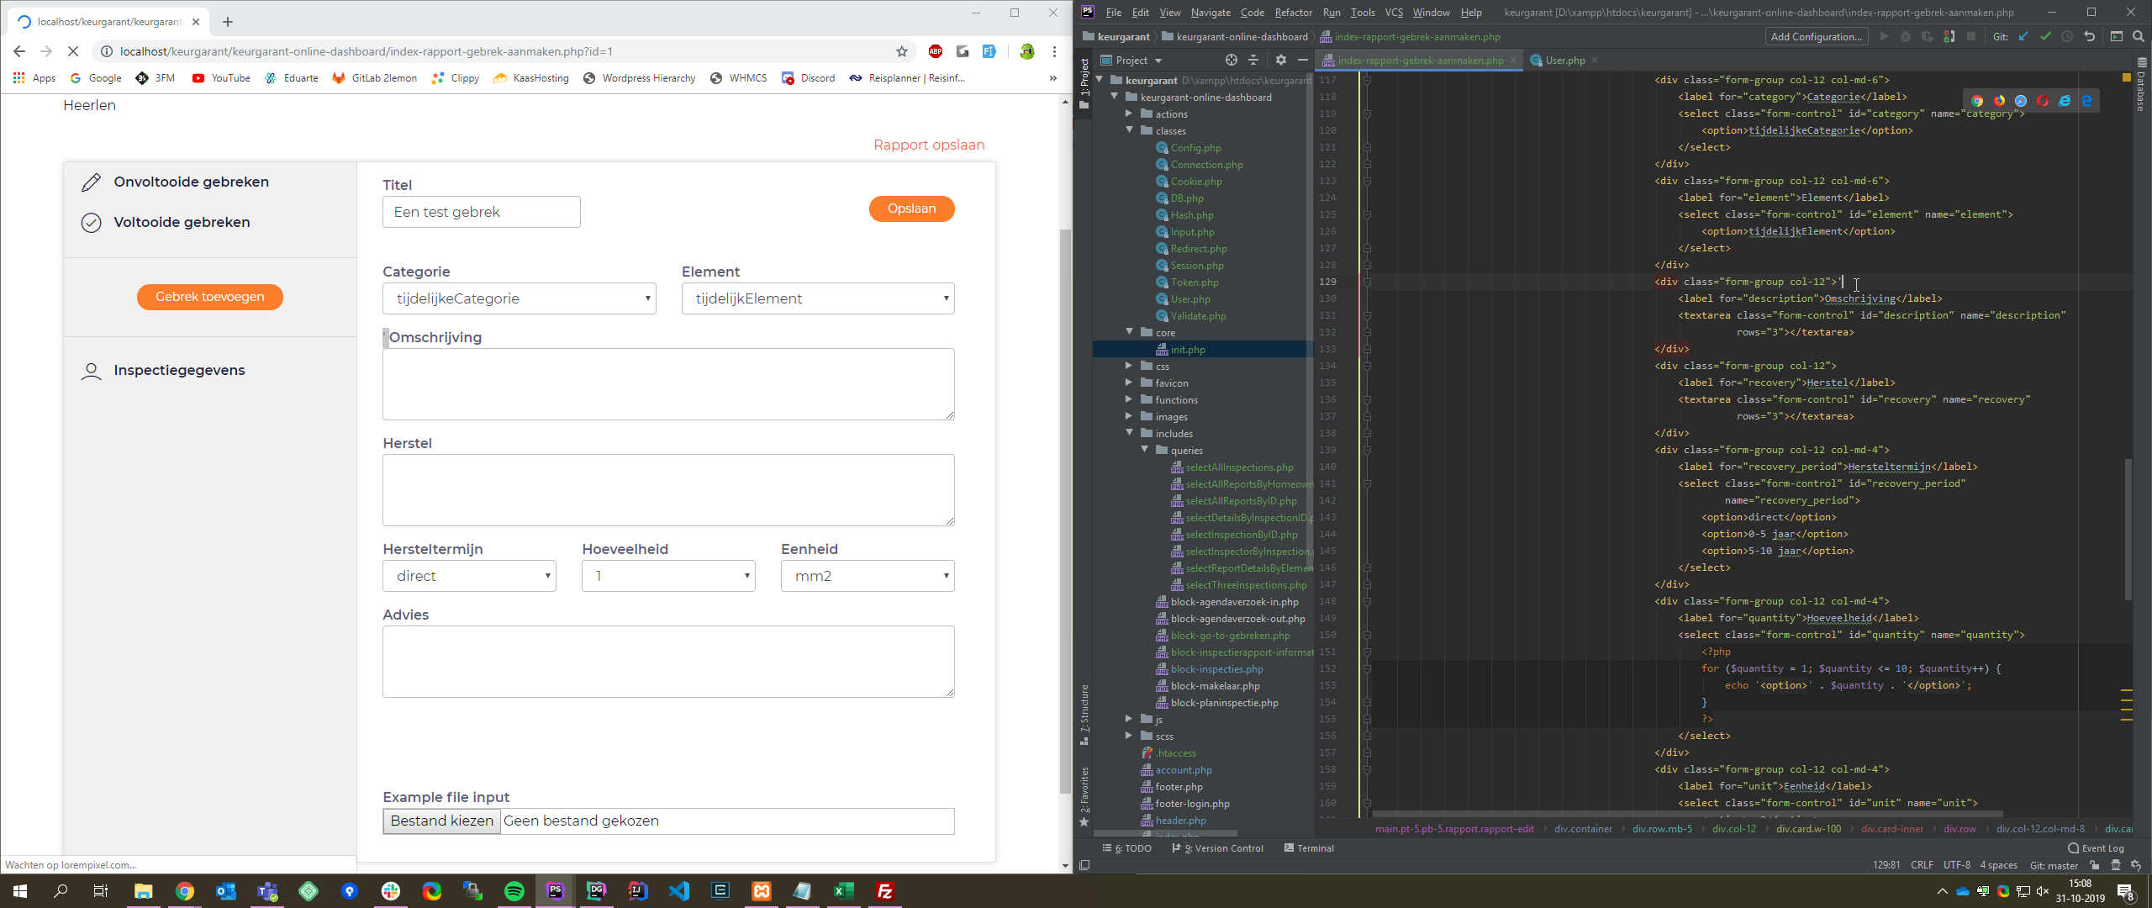
Task: Collapse the classes folder in tree
Action: 1130,130
